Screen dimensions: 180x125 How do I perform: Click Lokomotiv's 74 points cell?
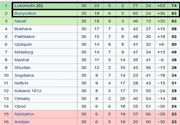click(173, 6)
